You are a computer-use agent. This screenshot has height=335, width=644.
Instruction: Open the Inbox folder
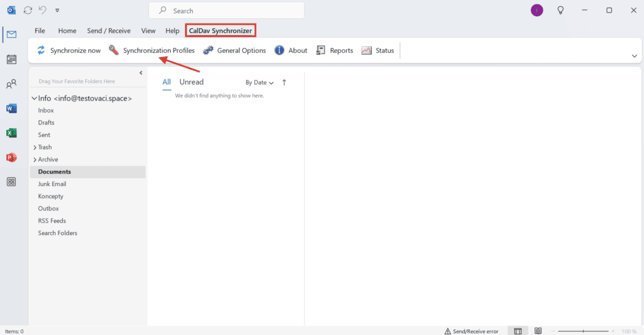(x=46, y=111)
